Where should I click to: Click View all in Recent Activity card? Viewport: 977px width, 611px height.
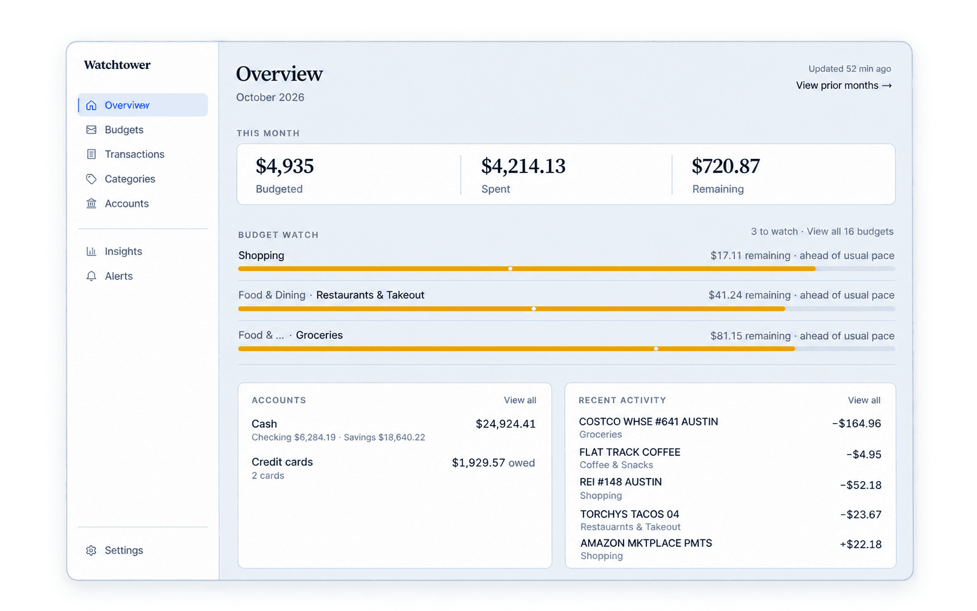click(x=864, y=400)
